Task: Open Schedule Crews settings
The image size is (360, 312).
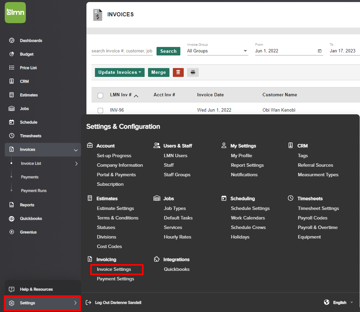Action: point(248,227)
